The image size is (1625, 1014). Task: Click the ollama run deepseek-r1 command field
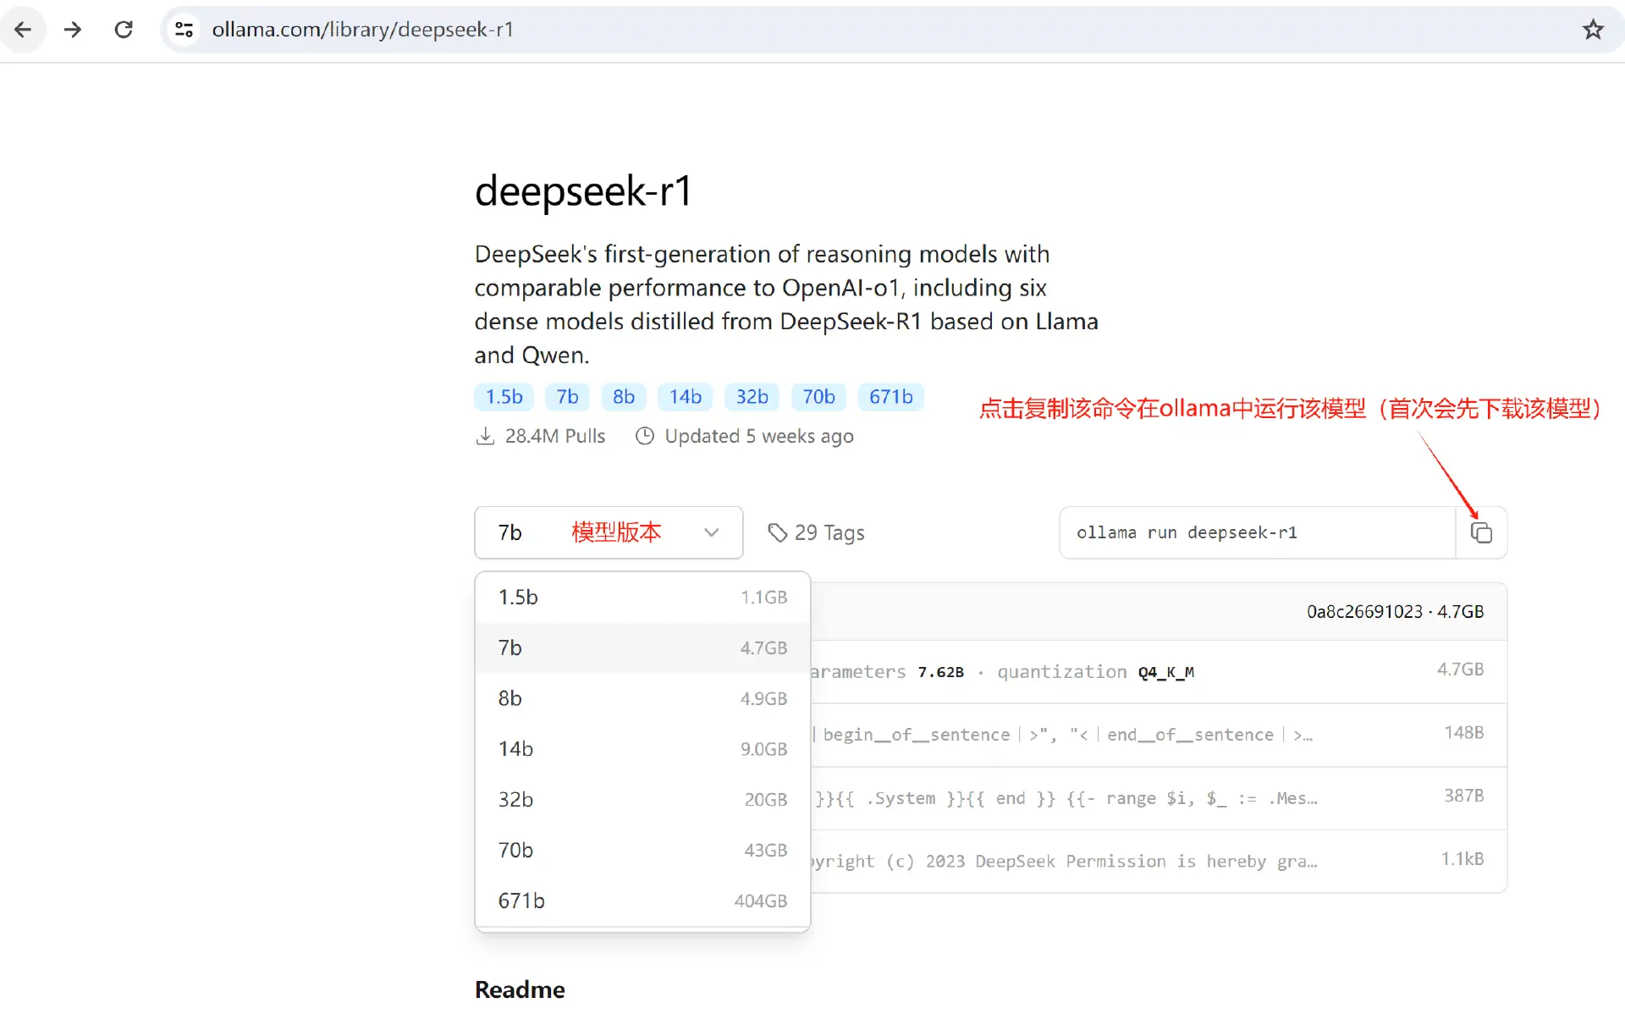click(1257, 532)
